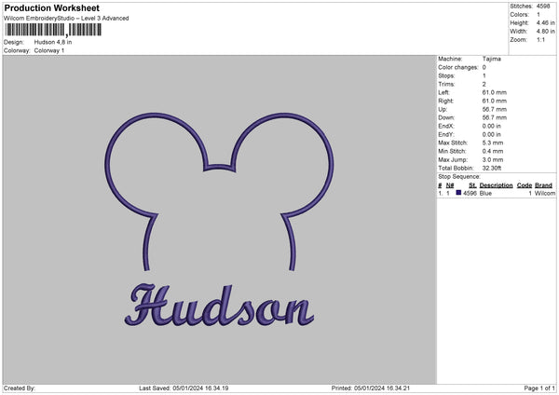Click the 'EndX:' label
The height and width of the screenshot is (395, 559).
point(446,126)
